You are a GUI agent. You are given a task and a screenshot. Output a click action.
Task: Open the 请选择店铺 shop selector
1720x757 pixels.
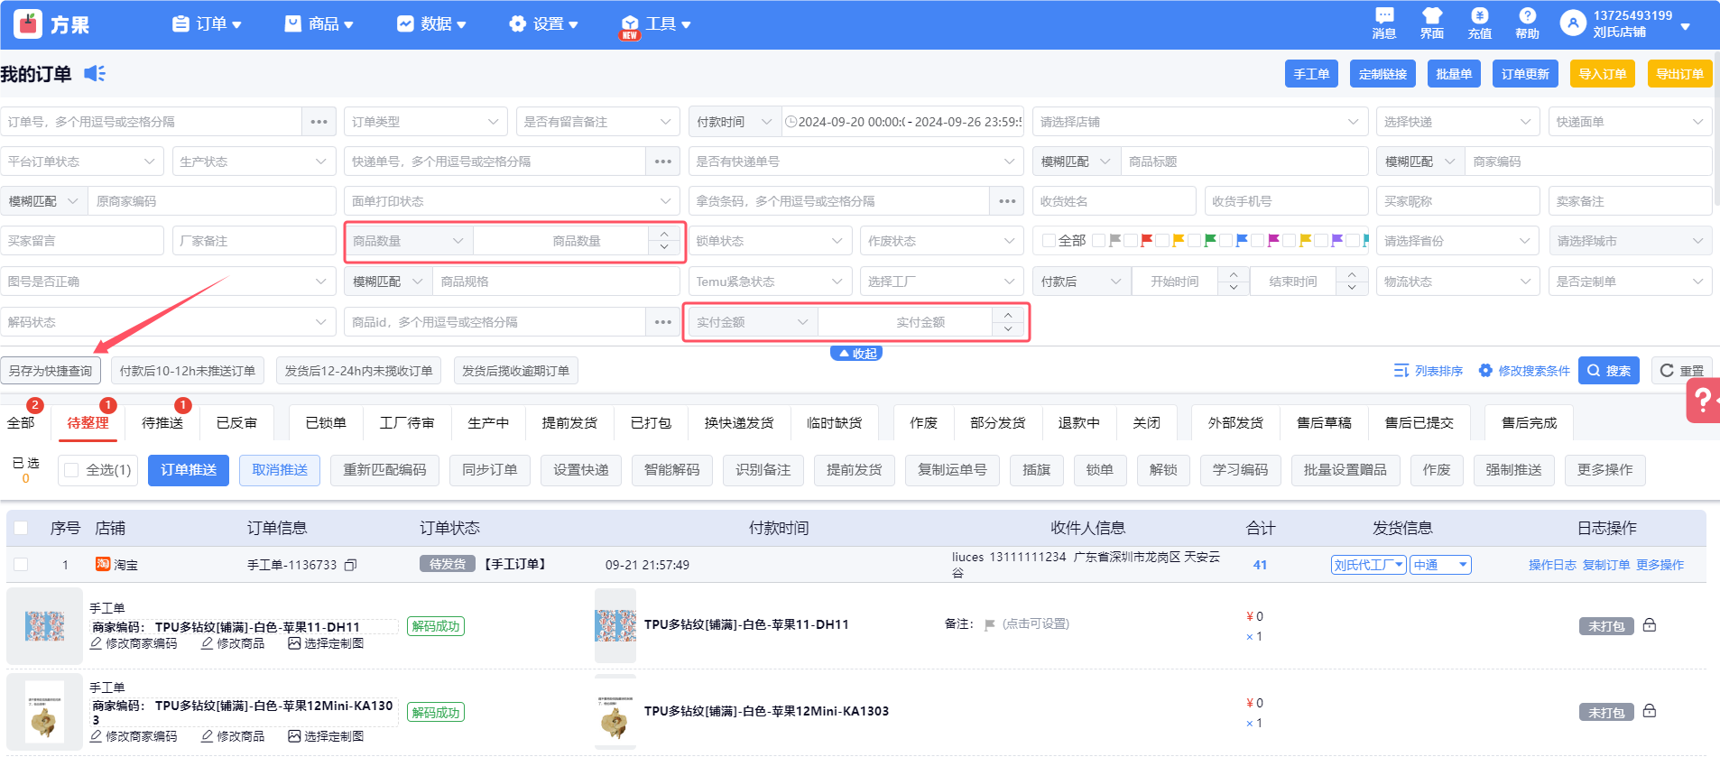tap(1199, 122)
